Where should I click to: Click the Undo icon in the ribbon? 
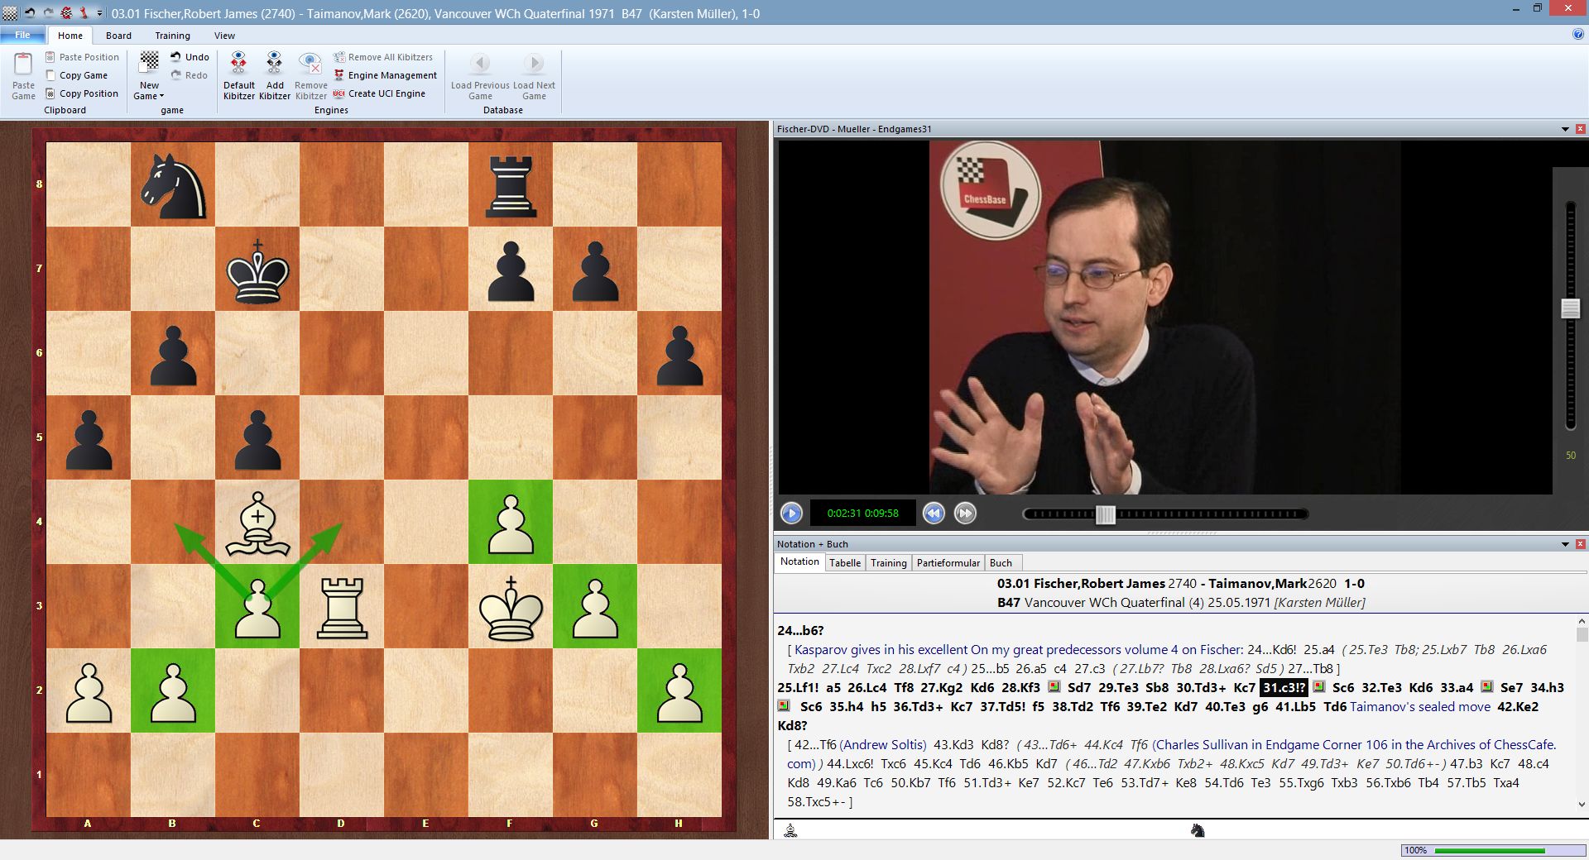(189, 56)
